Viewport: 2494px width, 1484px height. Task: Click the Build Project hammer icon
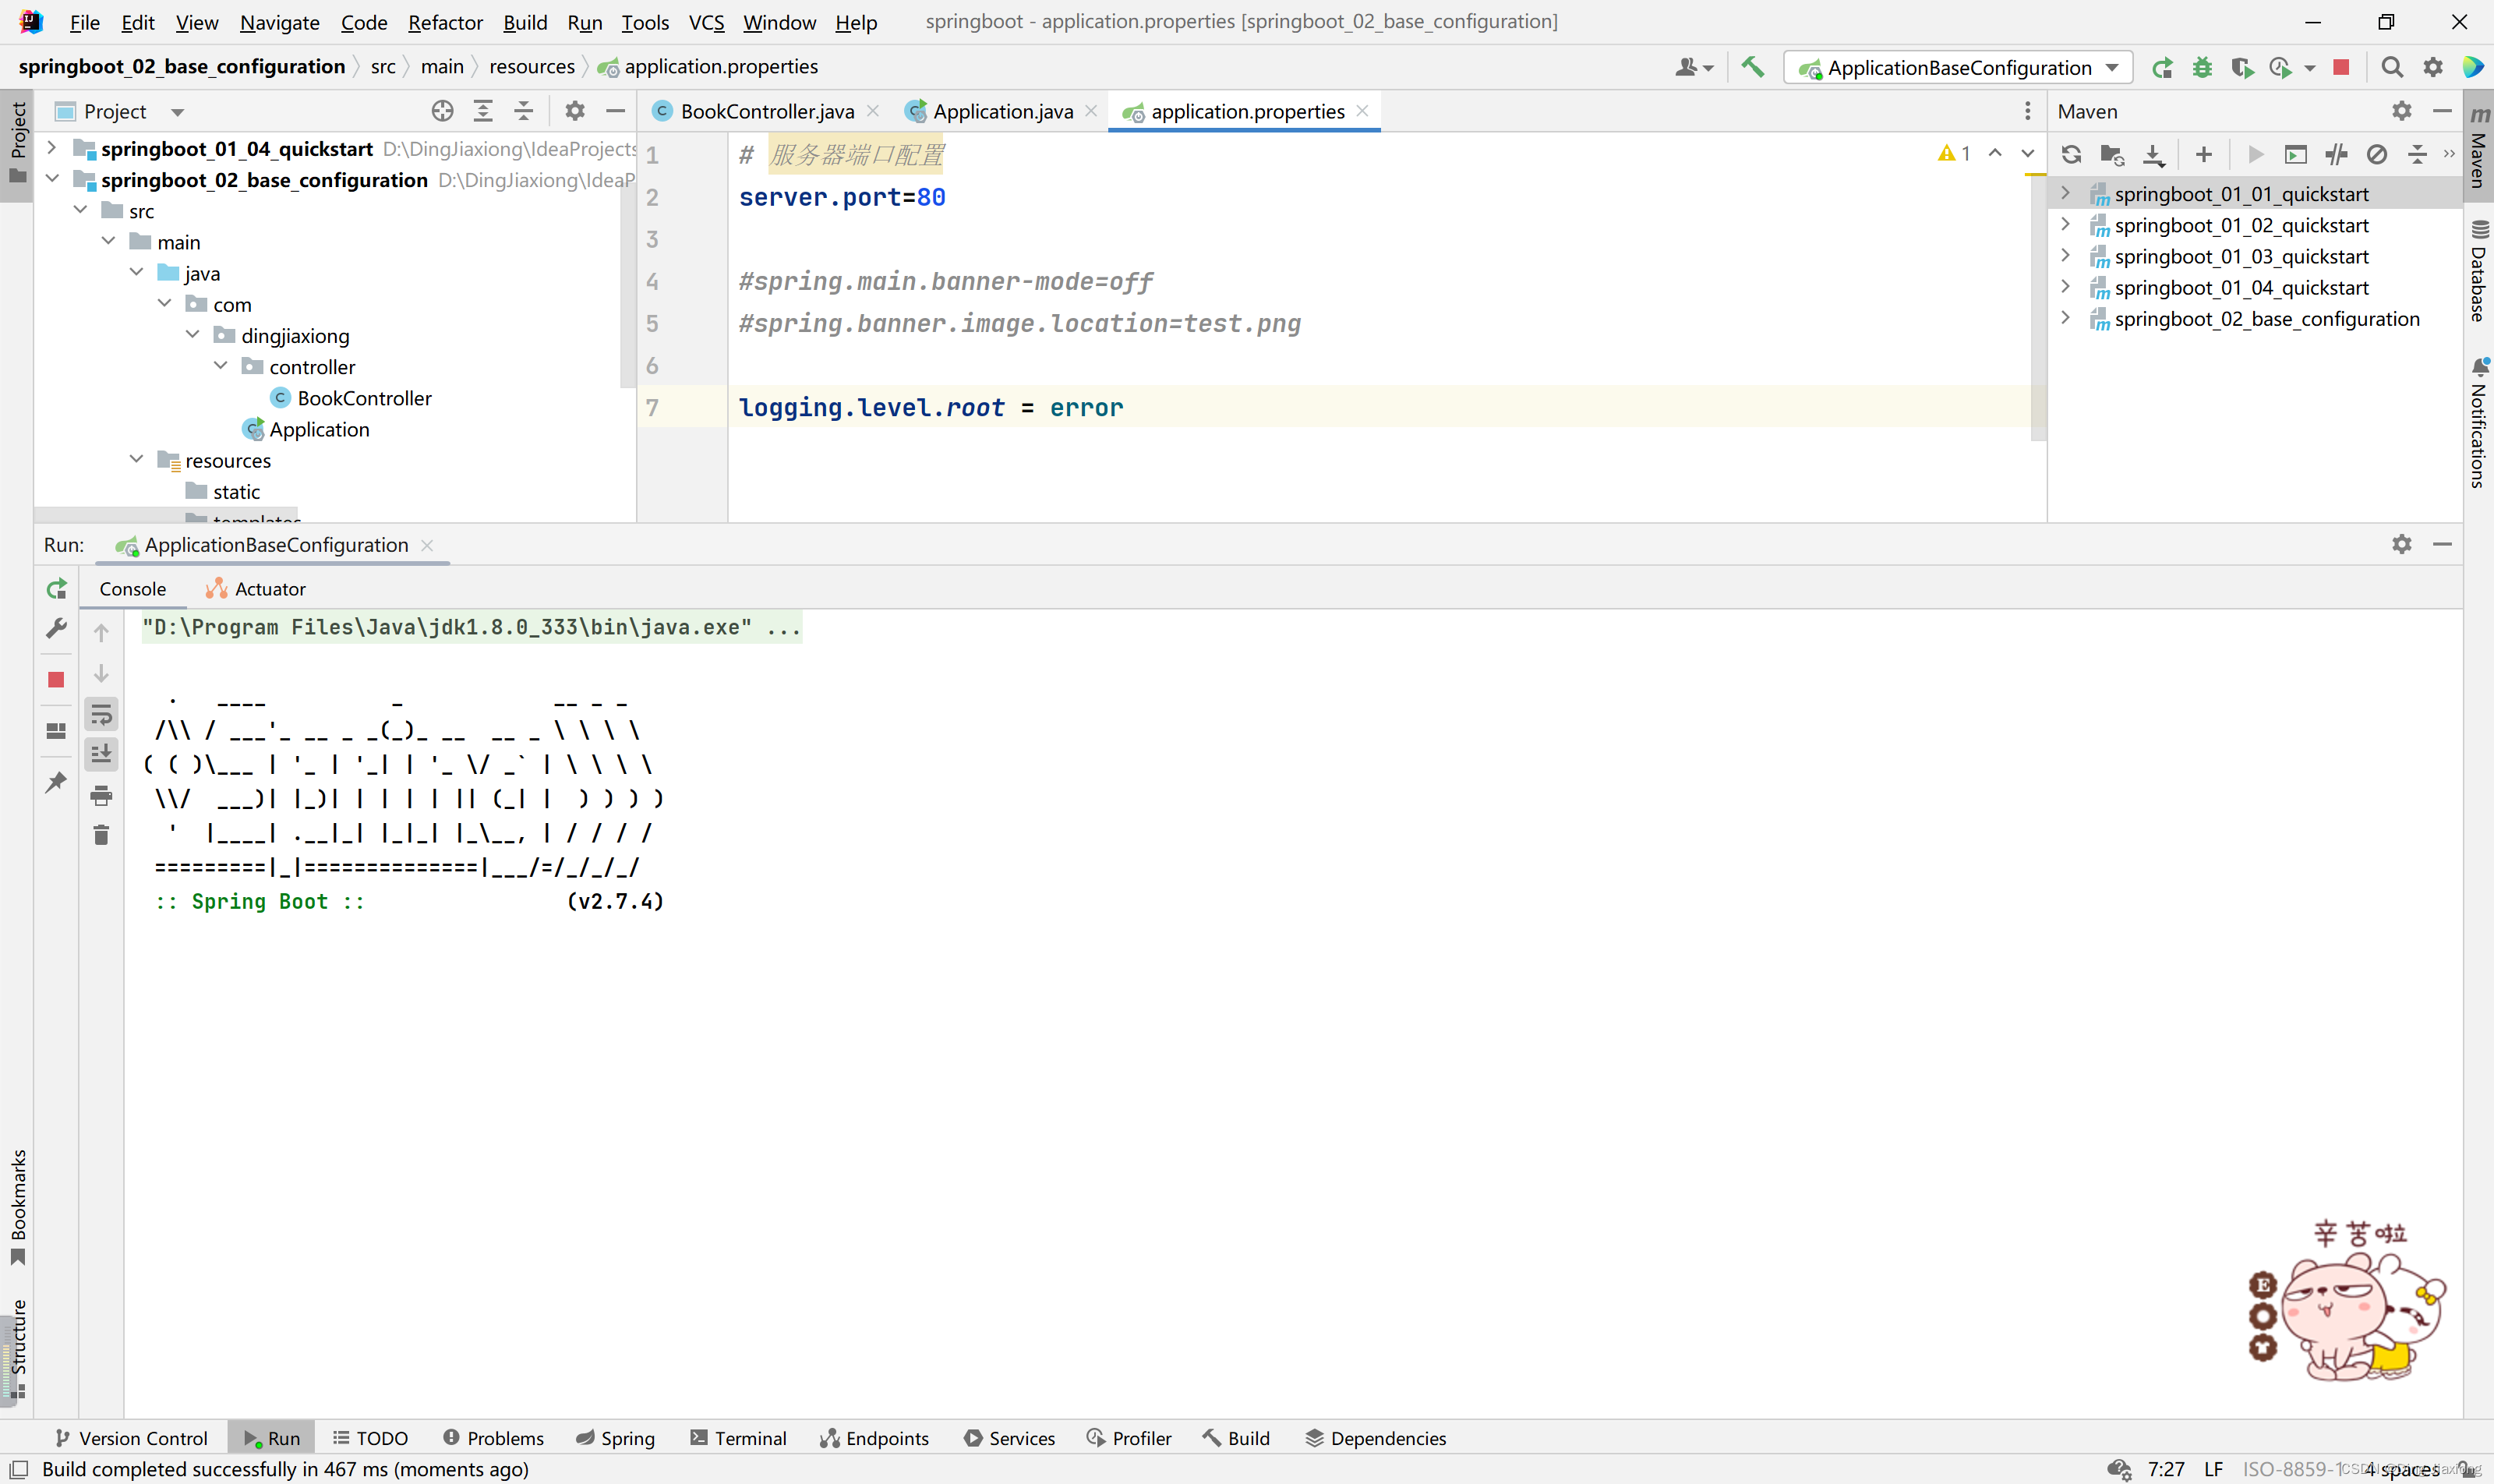1752,67
